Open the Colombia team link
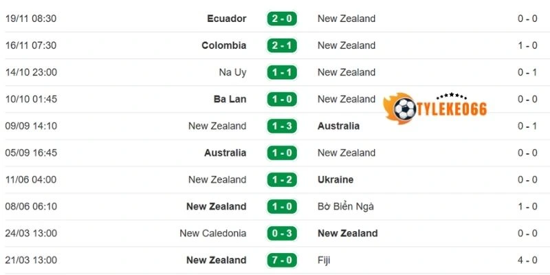 223,45
